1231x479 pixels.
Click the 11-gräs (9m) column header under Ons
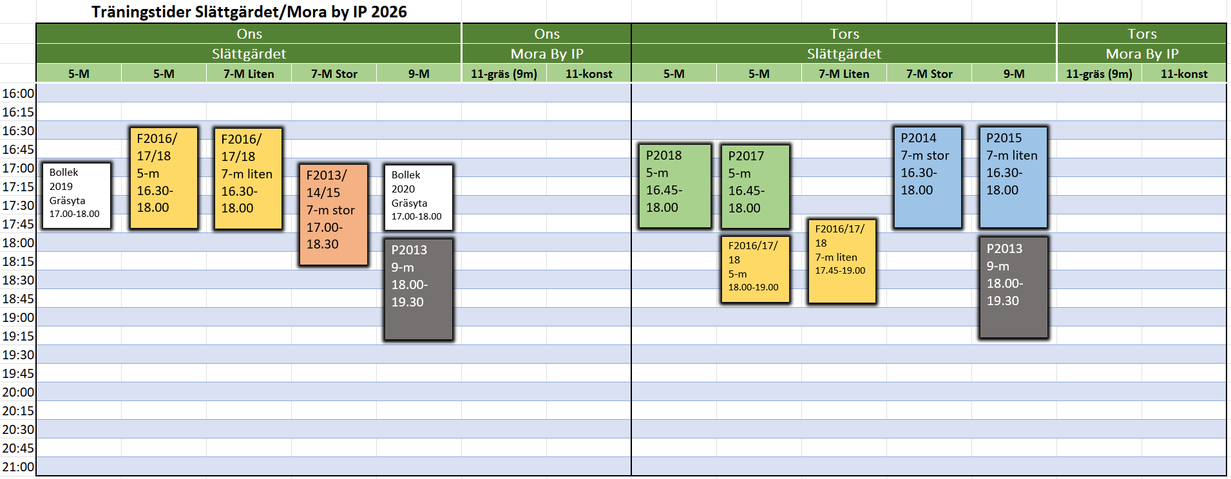click(x=504, y=73)
